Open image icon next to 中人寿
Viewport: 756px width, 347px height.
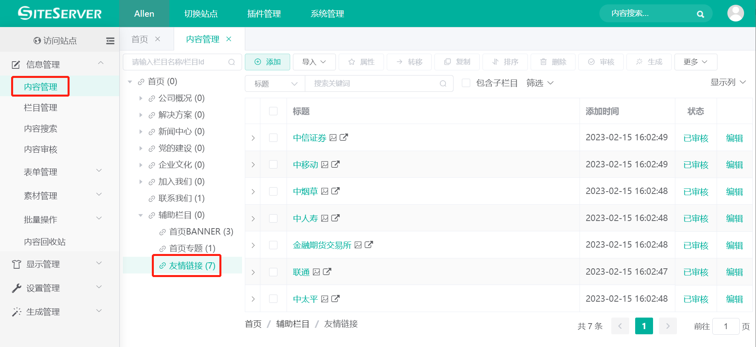point(325,218)
